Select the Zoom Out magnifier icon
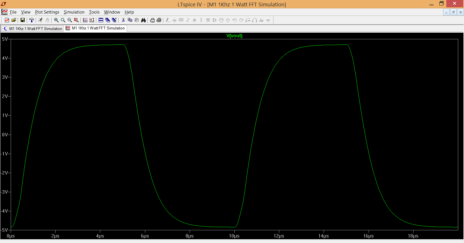Image resolution: width=464 pixels, height=243 pixels. pyautogui.click(x=70, y=20)
